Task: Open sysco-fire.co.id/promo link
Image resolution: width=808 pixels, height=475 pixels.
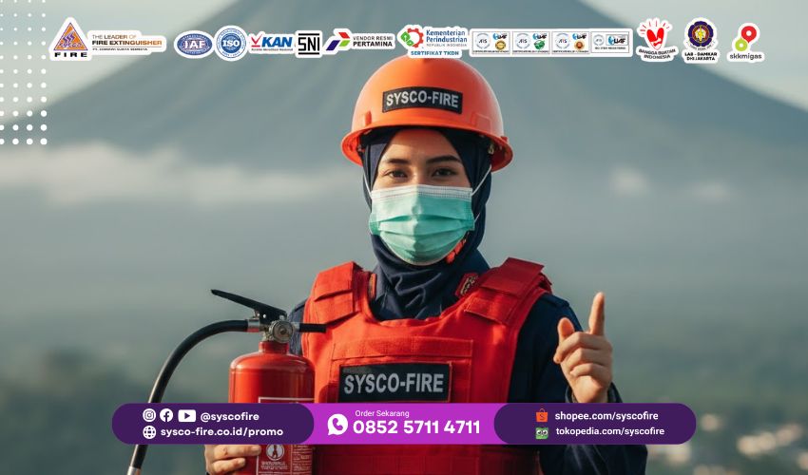Action: tap(221, 431)
